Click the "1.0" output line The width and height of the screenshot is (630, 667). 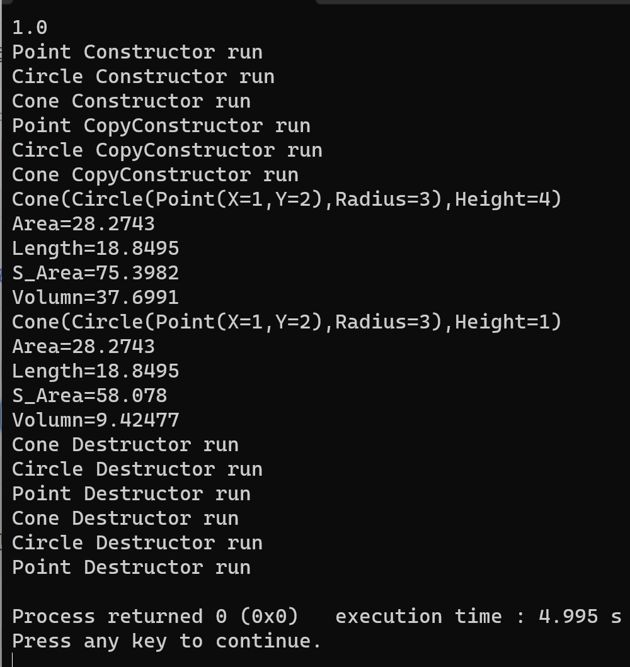[x=30, y=28]
